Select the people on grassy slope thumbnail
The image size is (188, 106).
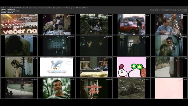94,24
